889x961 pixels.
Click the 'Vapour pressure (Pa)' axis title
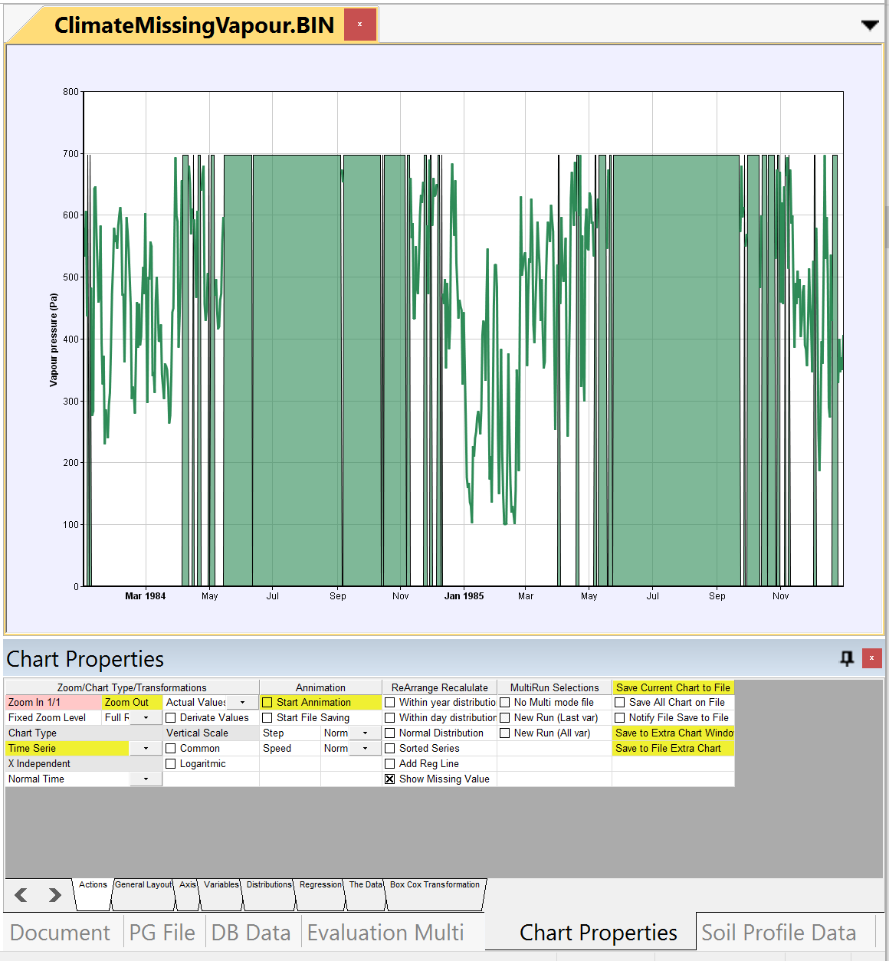click(x=54, y=339)
